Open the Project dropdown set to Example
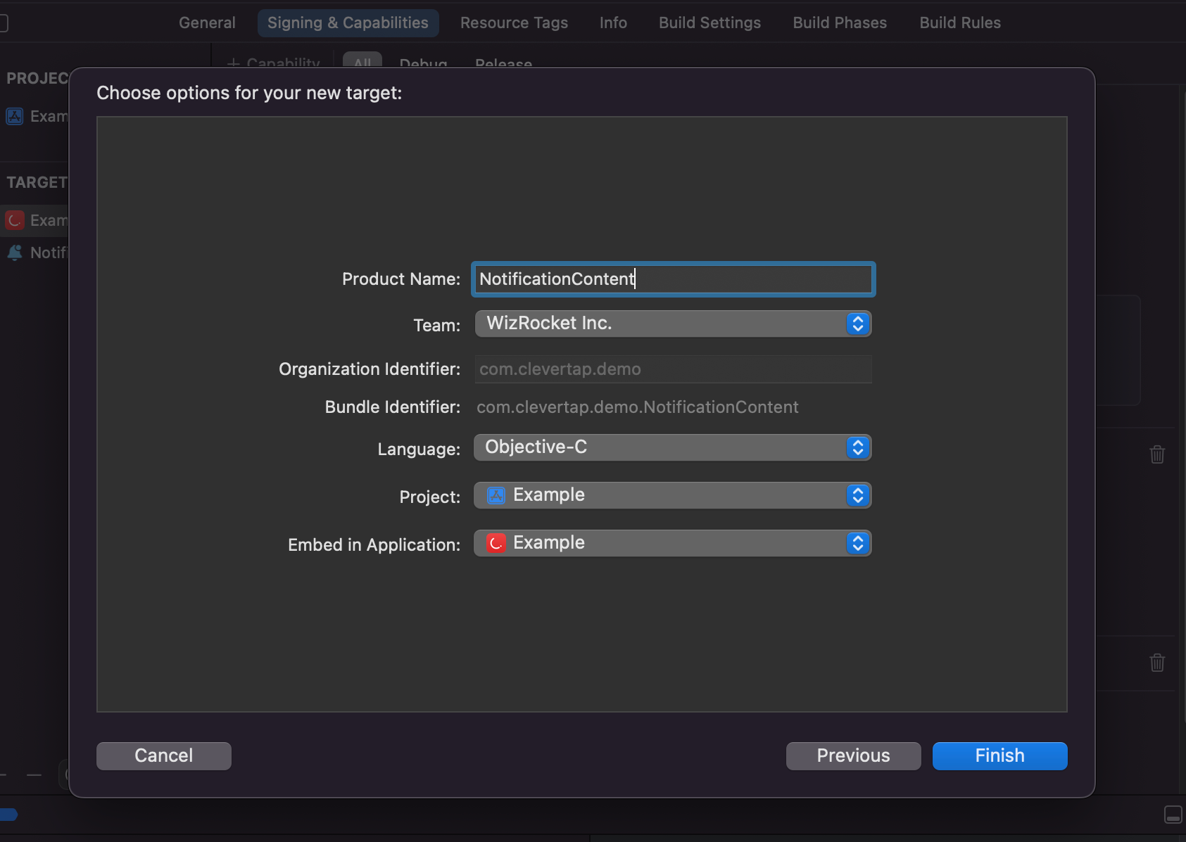Viewport: 1186px width, 842px height. coord(672,495)
